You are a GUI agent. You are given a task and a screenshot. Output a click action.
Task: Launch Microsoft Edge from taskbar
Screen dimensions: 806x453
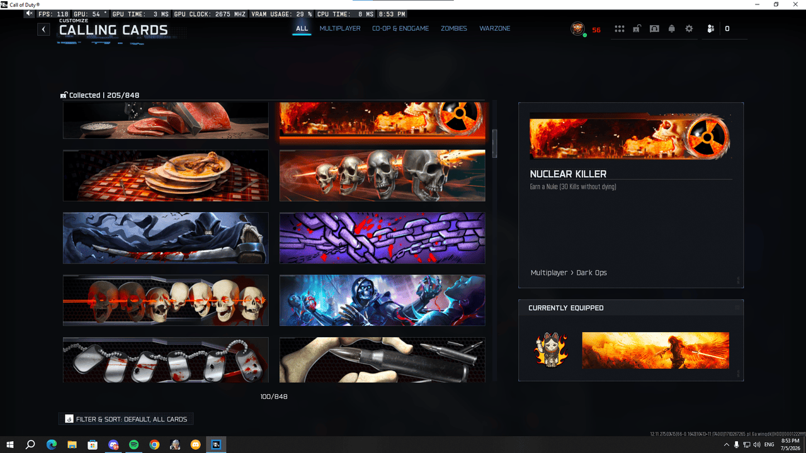pos(52,445)
